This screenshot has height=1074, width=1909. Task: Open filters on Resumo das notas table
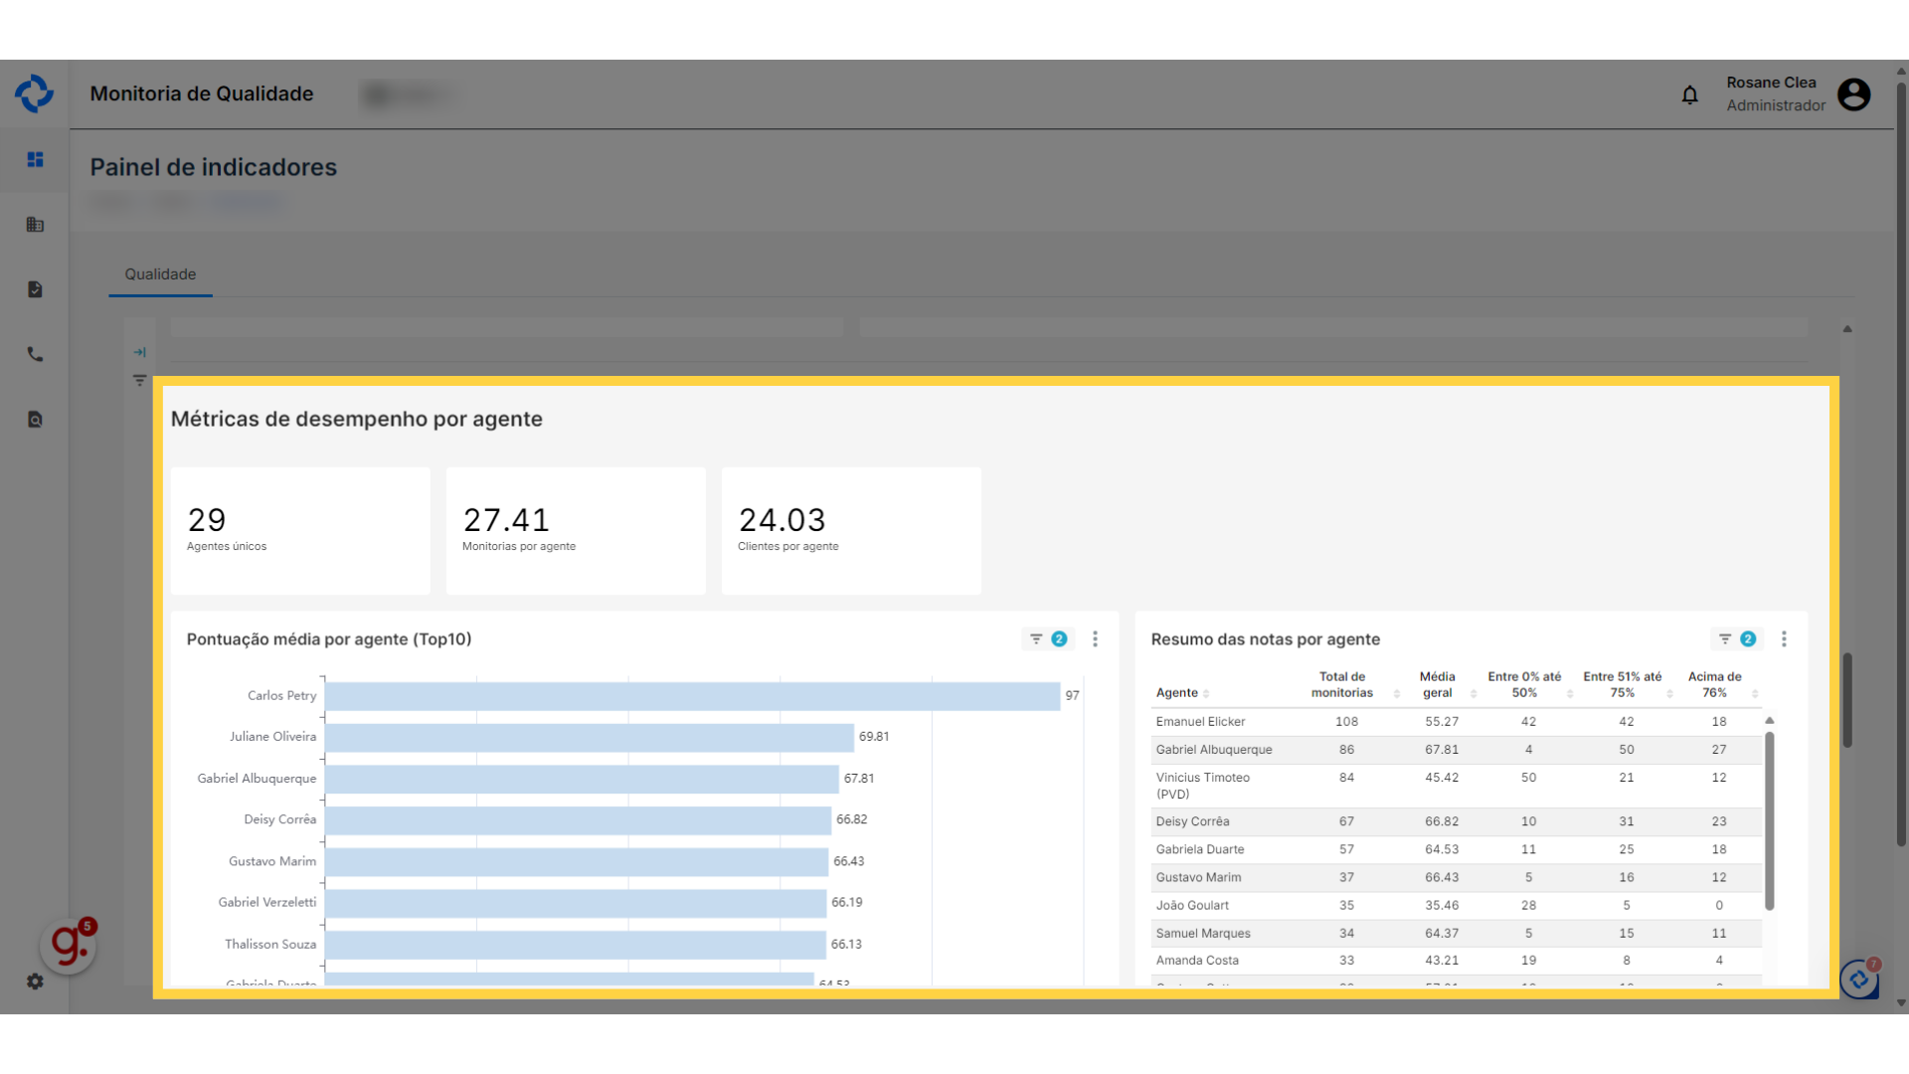1736,639
